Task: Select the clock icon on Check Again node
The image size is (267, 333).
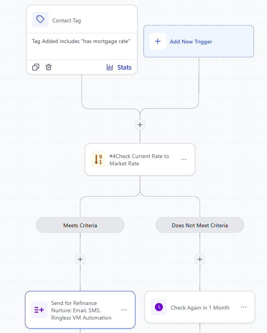Action: pyautogui.click(x=159, y=307)
